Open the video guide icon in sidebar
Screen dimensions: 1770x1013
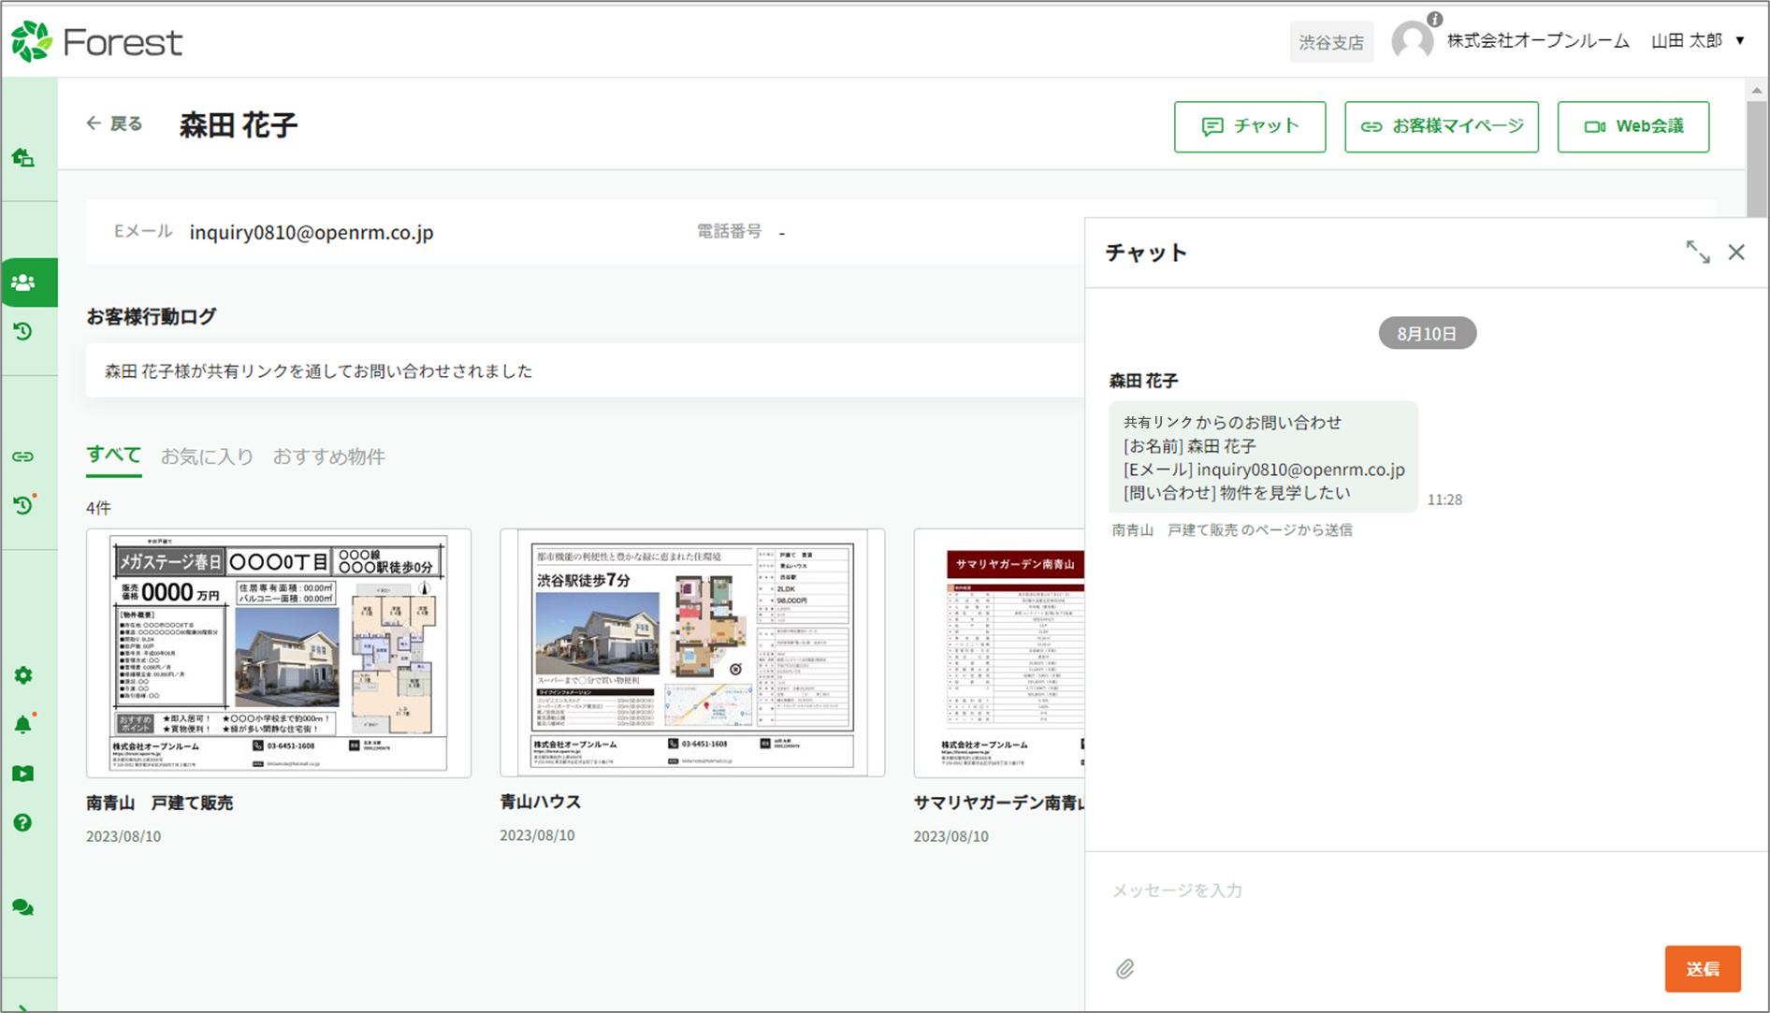click(x=23, y=774)
